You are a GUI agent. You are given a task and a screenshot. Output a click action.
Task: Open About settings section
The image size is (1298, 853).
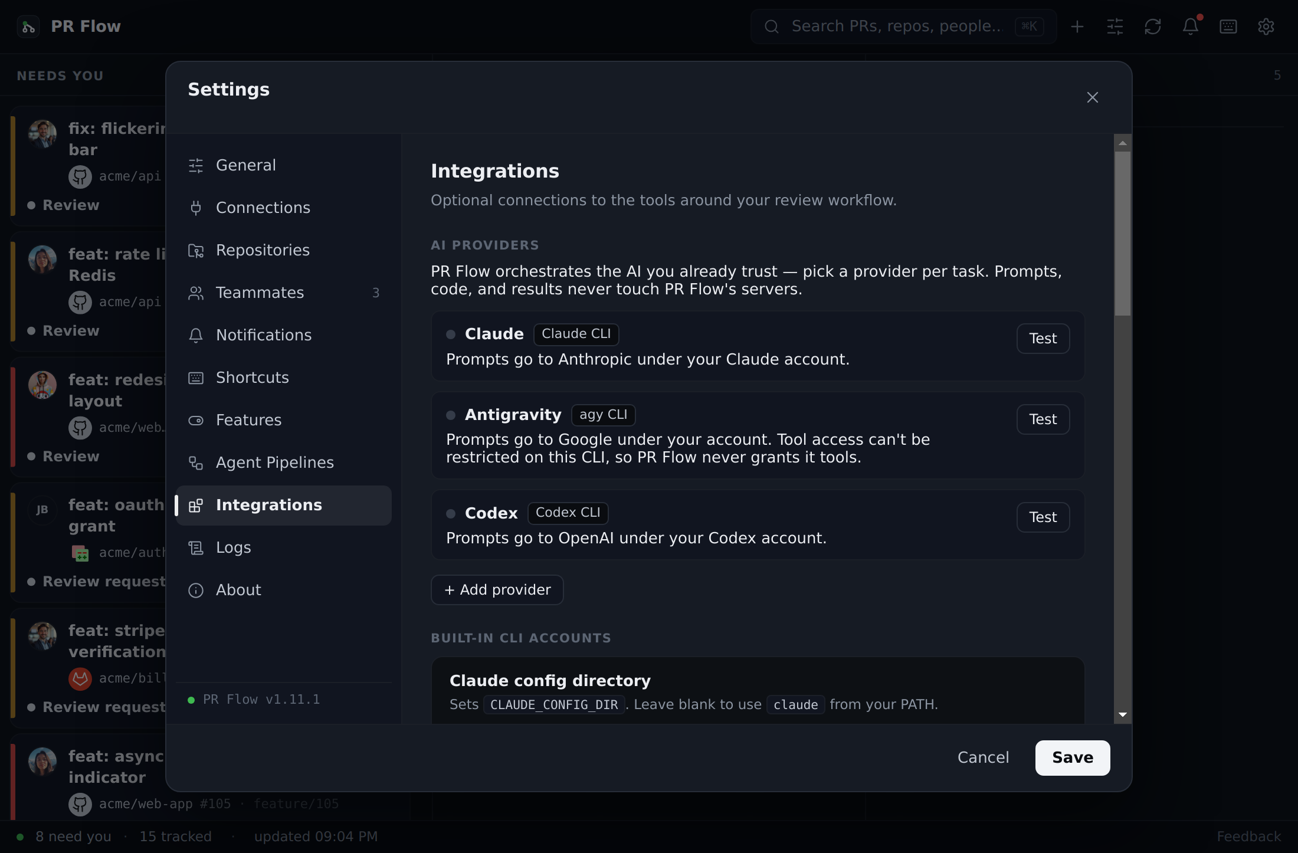point(283,590)
